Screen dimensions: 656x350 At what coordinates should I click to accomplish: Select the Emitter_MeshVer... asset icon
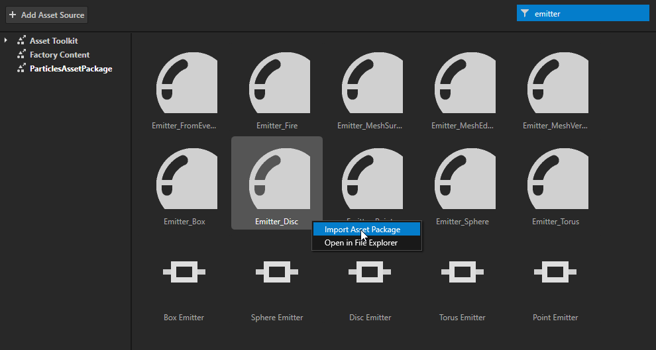click(558, 83)
